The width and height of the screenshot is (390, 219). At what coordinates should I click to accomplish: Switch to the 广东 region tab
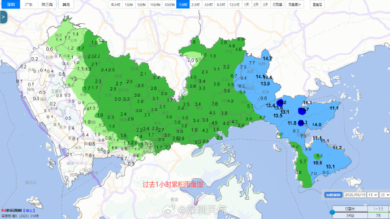(29, 5)
